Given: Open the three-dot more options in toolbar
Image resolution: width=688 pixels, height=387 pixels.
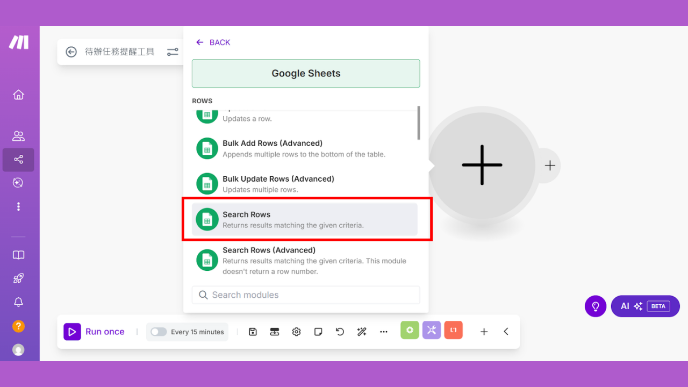Looking at the screenshot, I should point(384,332).
